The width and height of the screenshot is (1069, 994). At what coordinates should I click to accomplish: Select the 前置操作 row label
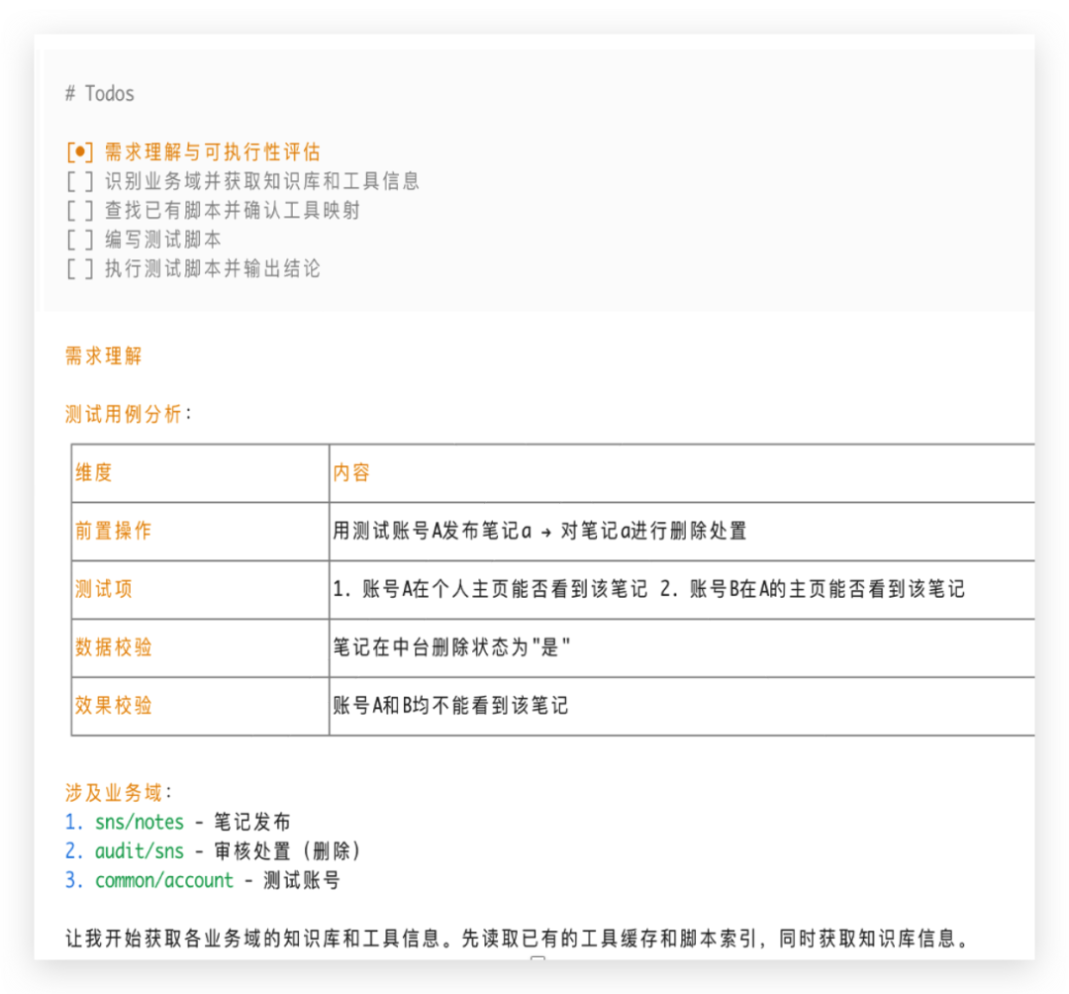(x=113, y=531)
